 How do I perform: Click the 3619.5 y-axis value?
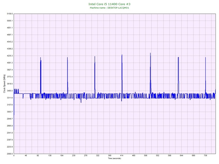point(10,84)
